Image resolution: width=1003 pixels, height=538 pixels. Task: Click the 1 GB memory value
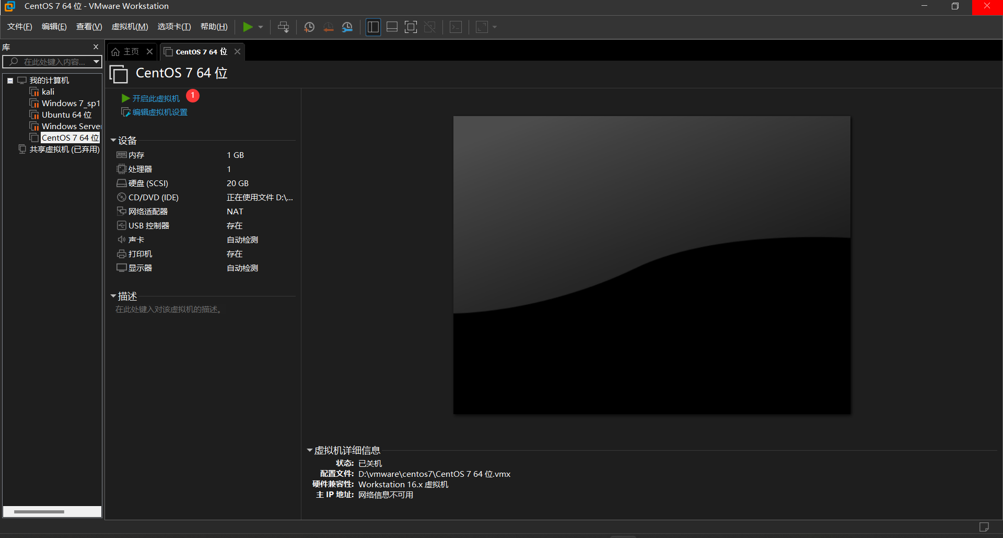pyautogui.click(x=235, y=155)
